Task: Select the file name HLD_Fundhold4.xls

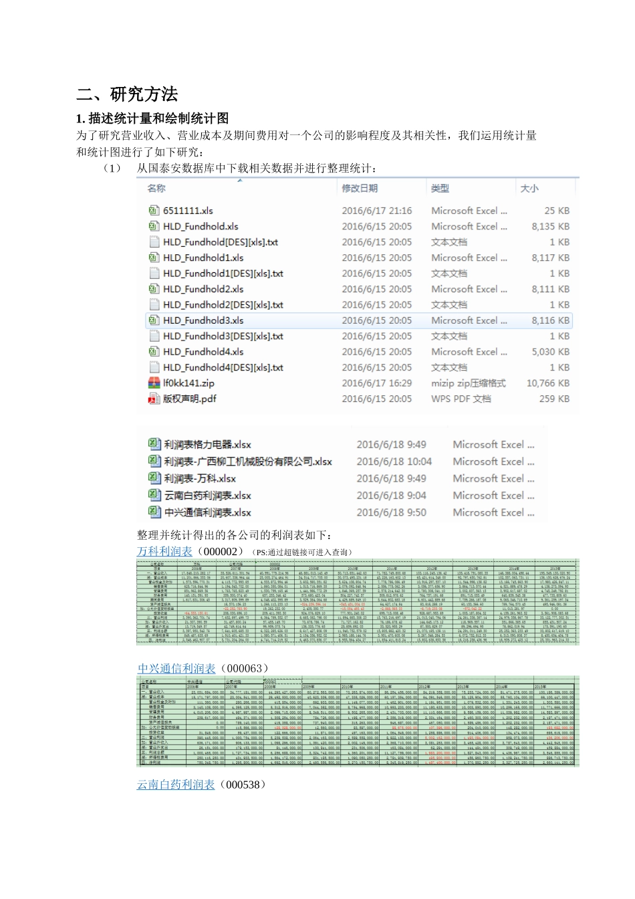Action: [203, 352]
